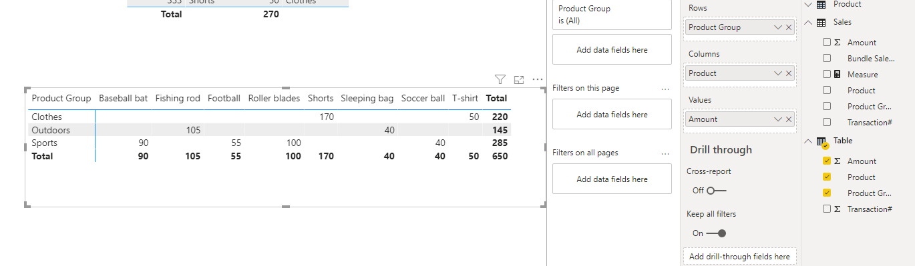Click the Sleeping bag column header
Viewport: 915px width, 266px height.
[x=367, y=98]
